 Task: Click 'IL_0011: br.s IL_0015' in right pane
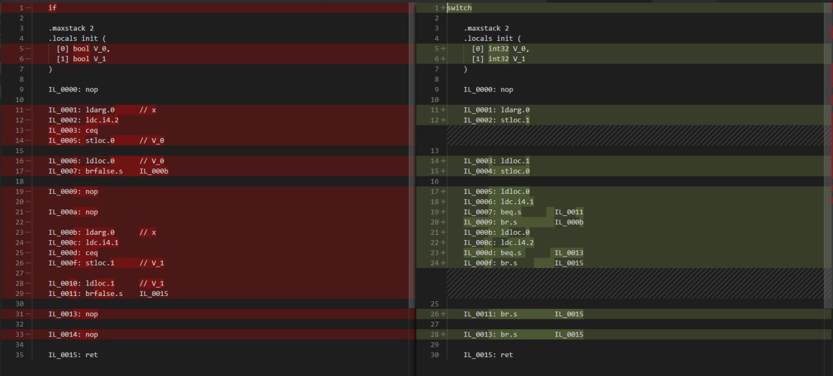[x=523, y=314]
